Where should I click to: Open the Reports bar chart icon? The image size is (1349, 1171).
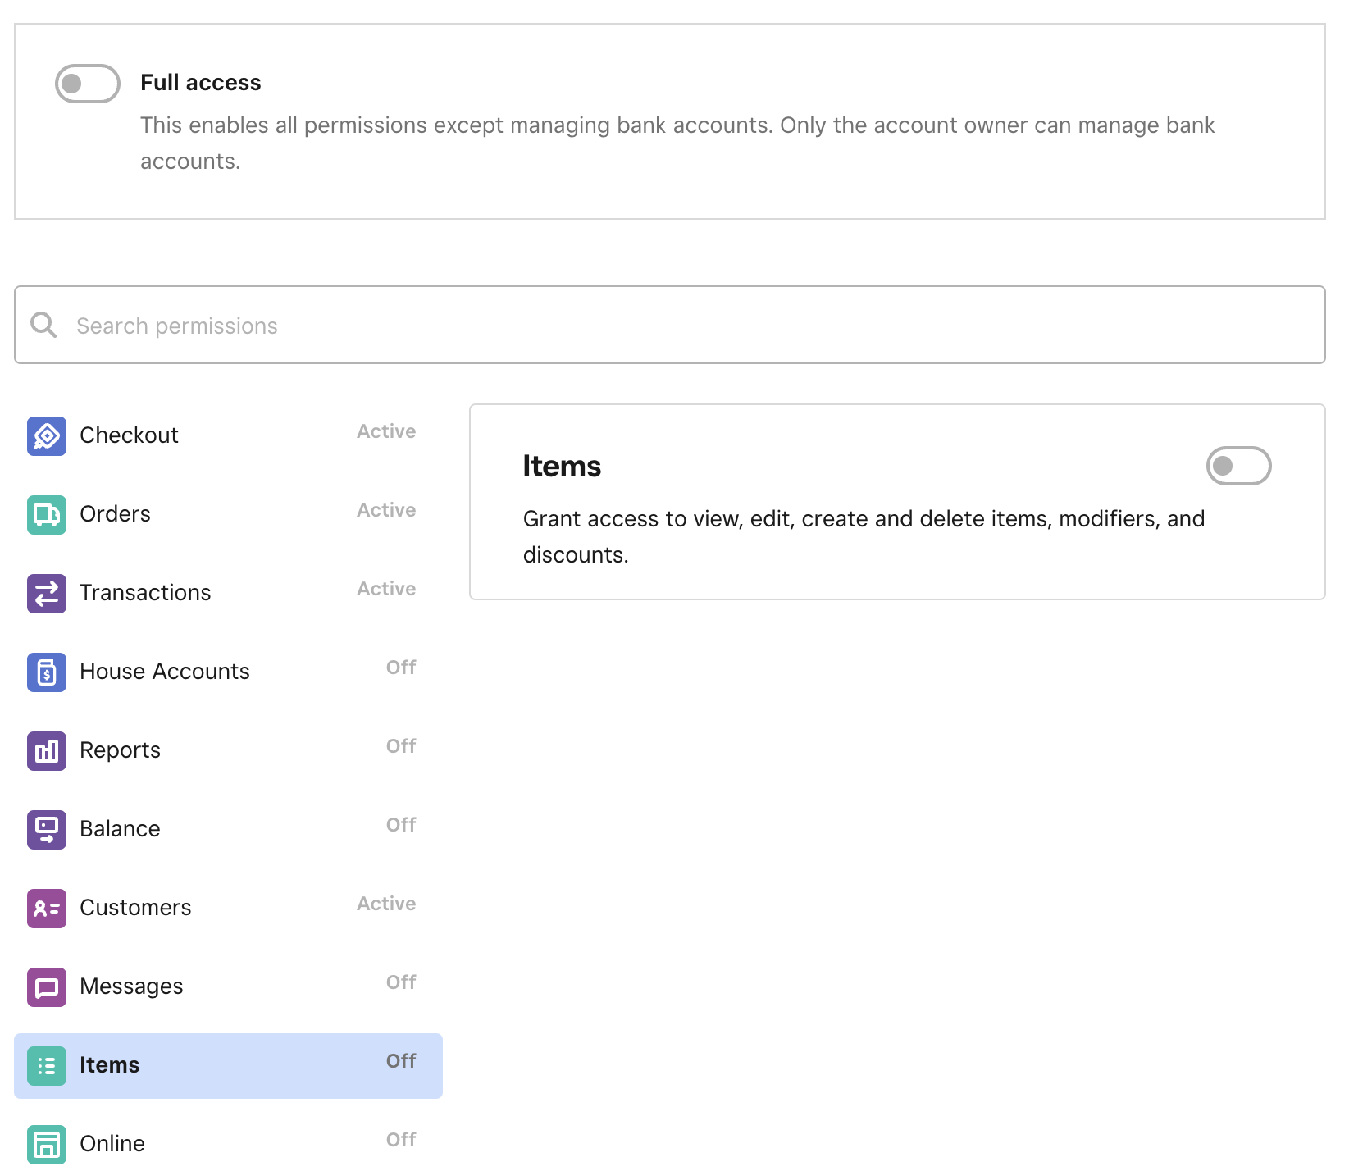pos(47,750)
